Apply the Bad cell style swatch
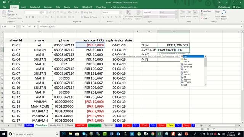Image resolution: width=244 pixels, height=137 pixels. 167,13
